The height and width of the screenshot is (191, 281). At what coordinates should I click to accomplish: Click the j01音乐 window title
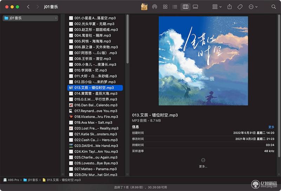coord(51,7)
